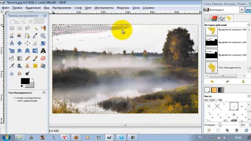Select the Clone stamp tool
Screen dimensions: 251x141
click(27, 66)
